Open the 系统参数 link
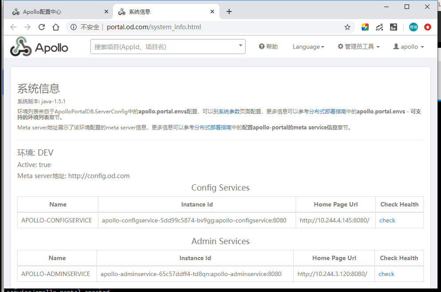 coord(229,112)
